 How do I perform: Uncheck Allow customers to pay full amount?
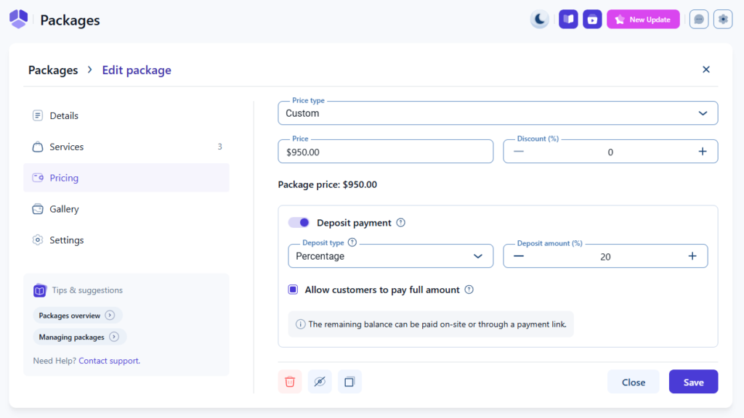[294, 290]
